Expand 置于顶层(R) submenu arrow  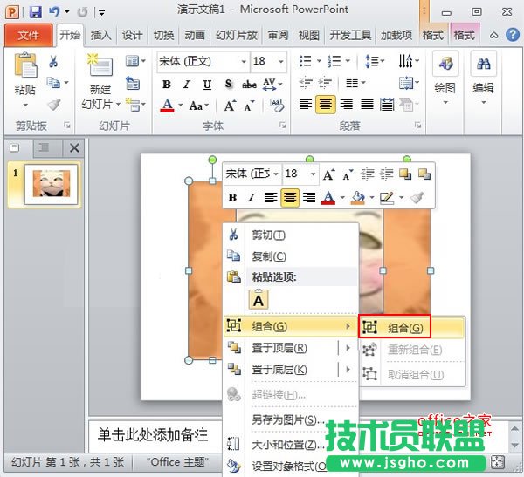(348, 348)
